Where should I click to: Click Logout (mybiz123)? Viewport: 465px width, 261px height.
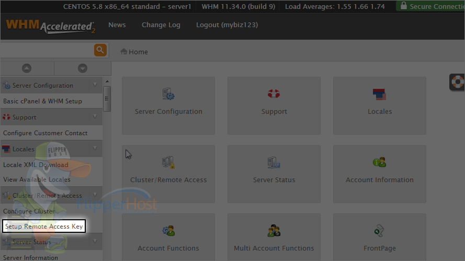pos(227,25)
